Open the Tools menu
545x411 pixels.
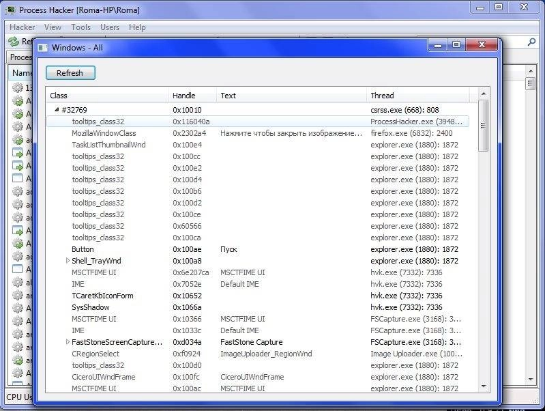pos(80,27)
